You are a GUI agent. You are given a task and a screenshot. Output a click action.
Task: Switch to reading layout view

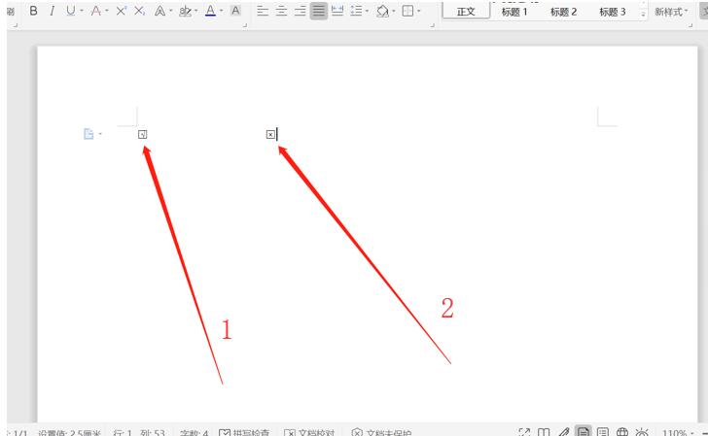[544, 432]
